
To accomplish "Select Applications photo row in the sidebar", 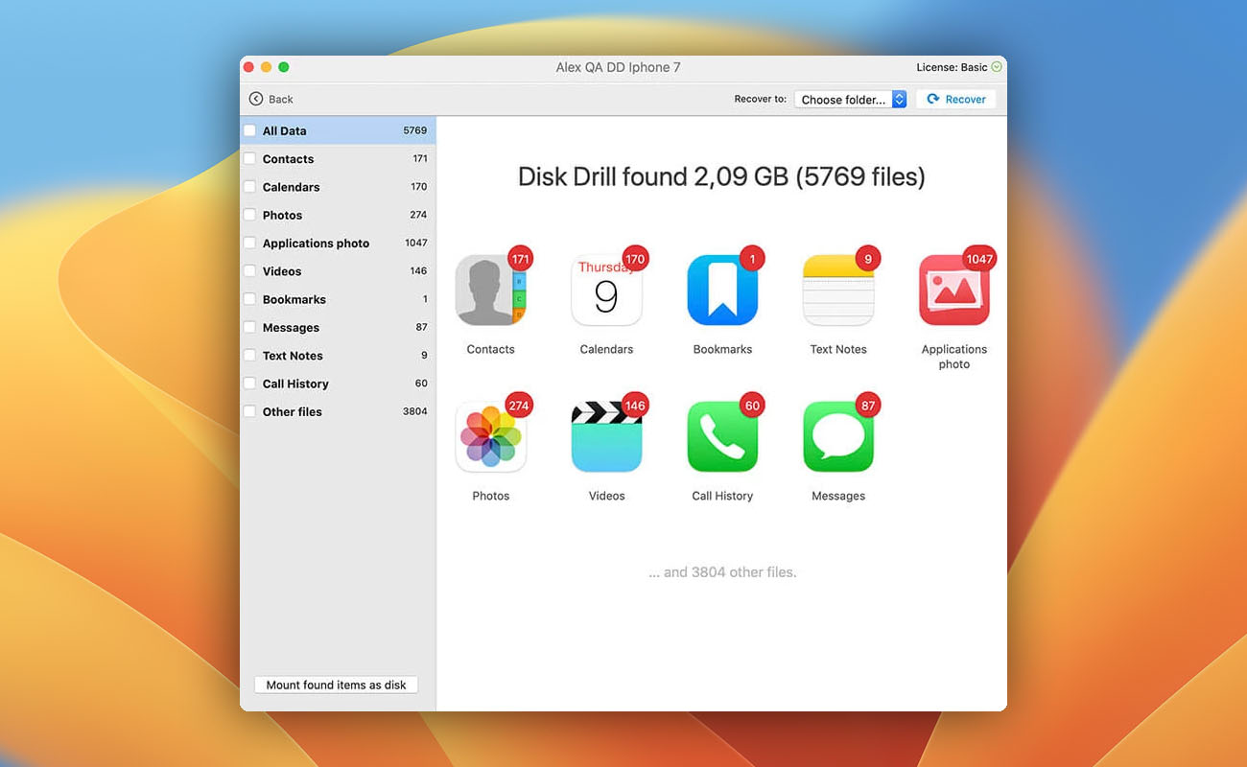I will pos(338,244).
